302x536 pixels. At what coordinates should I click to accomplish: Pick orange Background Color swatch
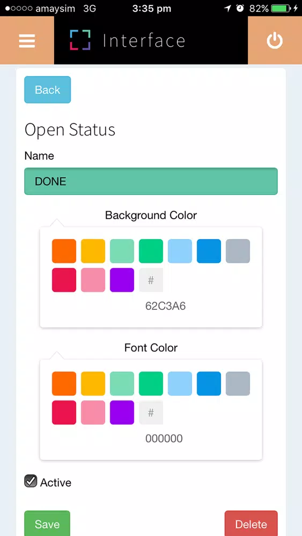[x=64, y=251]
